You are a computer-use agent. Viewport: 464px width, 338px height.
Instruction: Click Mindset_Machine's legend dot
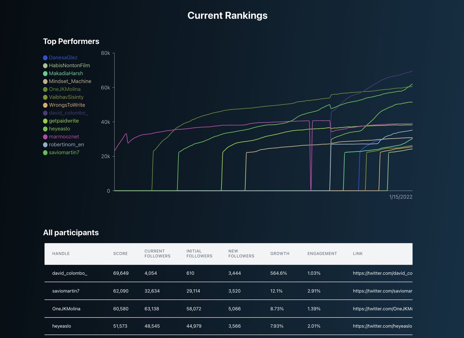click(45, 81)
